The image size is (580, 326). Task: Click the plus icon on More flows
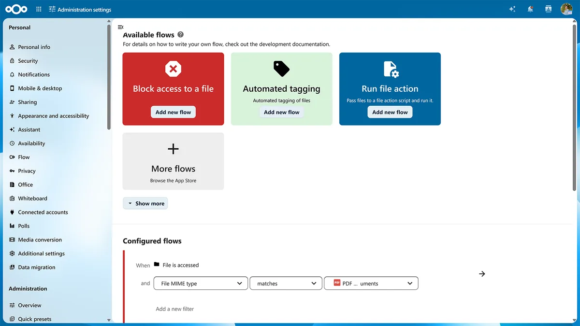[x=173, y=149]
